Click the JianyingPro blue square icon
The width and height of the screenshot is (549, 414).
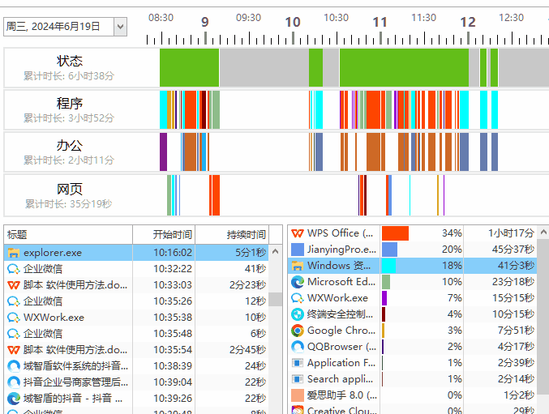click(x=298, y=250)
